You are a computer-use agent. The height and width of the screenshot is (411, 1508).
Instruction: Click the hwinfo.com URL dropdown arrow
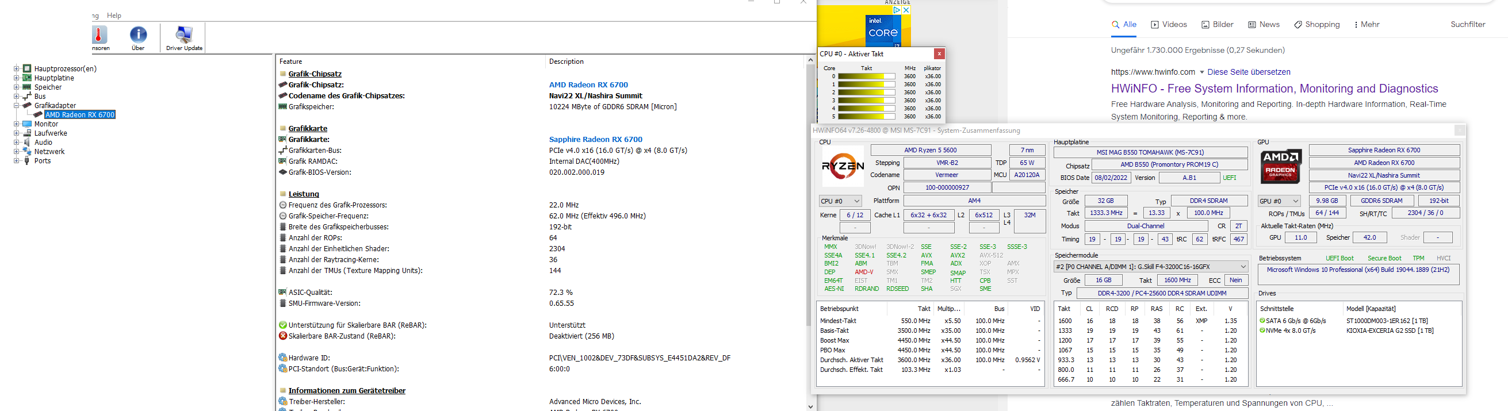1202,72
